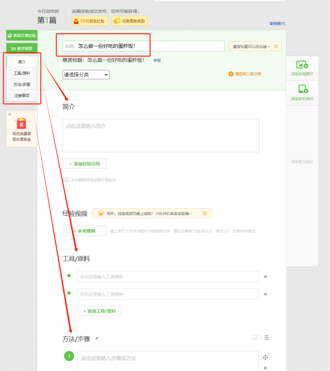The height and width of the screenshot is (371, 330).
Task: Remove the first tool/material row
Action: [265, 277]
